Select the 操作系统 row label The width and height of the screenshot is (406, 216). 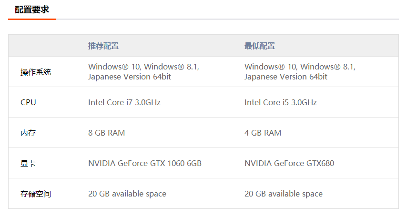[36, 72]
